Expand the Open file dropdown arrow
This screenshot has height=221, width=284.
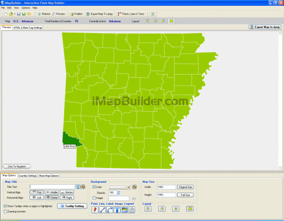coord(15,14)
